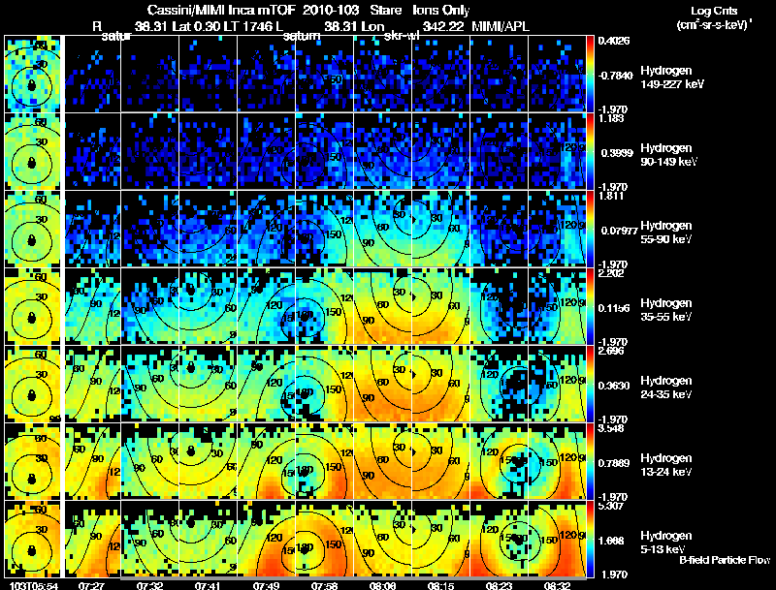Image resolution: width=776 pixels, height=590 pixels.
Task: Click the 07:58 time label
Action: 324,585
